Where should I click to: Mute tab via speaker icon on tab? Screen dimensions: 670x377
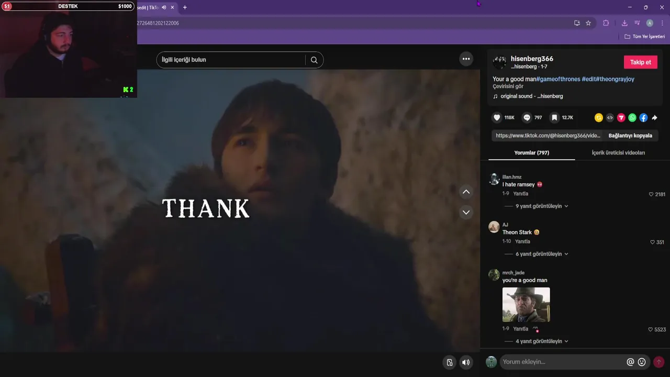pyautogui.click(x=164, y=7)
